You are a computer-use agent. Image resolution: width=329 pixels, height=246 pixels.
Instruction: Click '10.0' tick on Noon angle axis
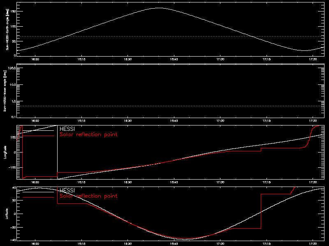13,85
